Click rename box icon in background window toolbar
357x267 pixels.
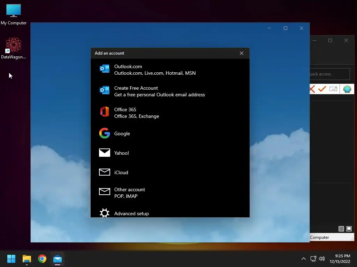coord(333,89)
